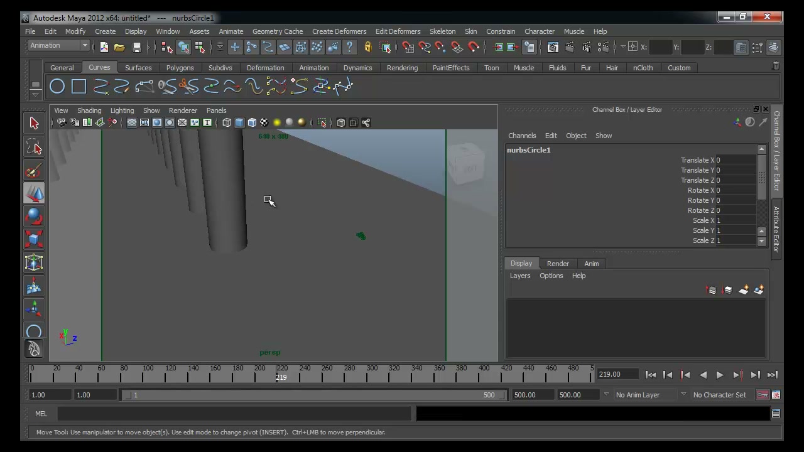Switch to the Render layer tab
Screen dimensions: 804x452
[558, 264]
